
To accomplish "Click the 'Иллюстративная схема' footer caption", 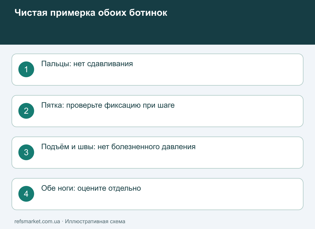I will 95,221.
